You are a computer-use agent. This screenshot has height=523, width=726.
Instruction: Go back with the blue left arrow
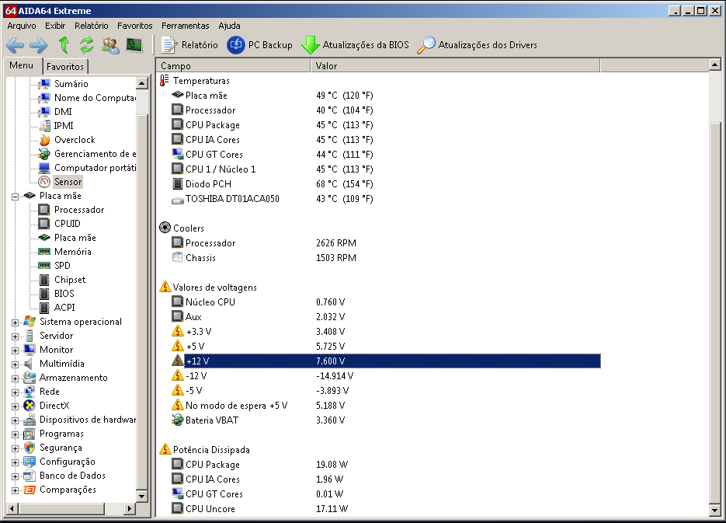16,45
